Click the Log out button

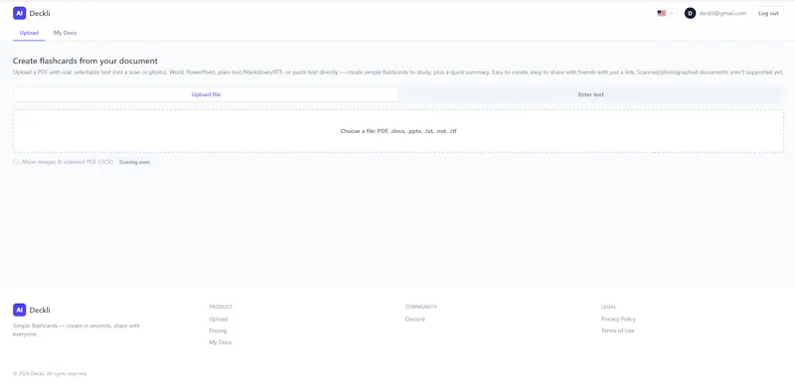click(x=768, y=13)
